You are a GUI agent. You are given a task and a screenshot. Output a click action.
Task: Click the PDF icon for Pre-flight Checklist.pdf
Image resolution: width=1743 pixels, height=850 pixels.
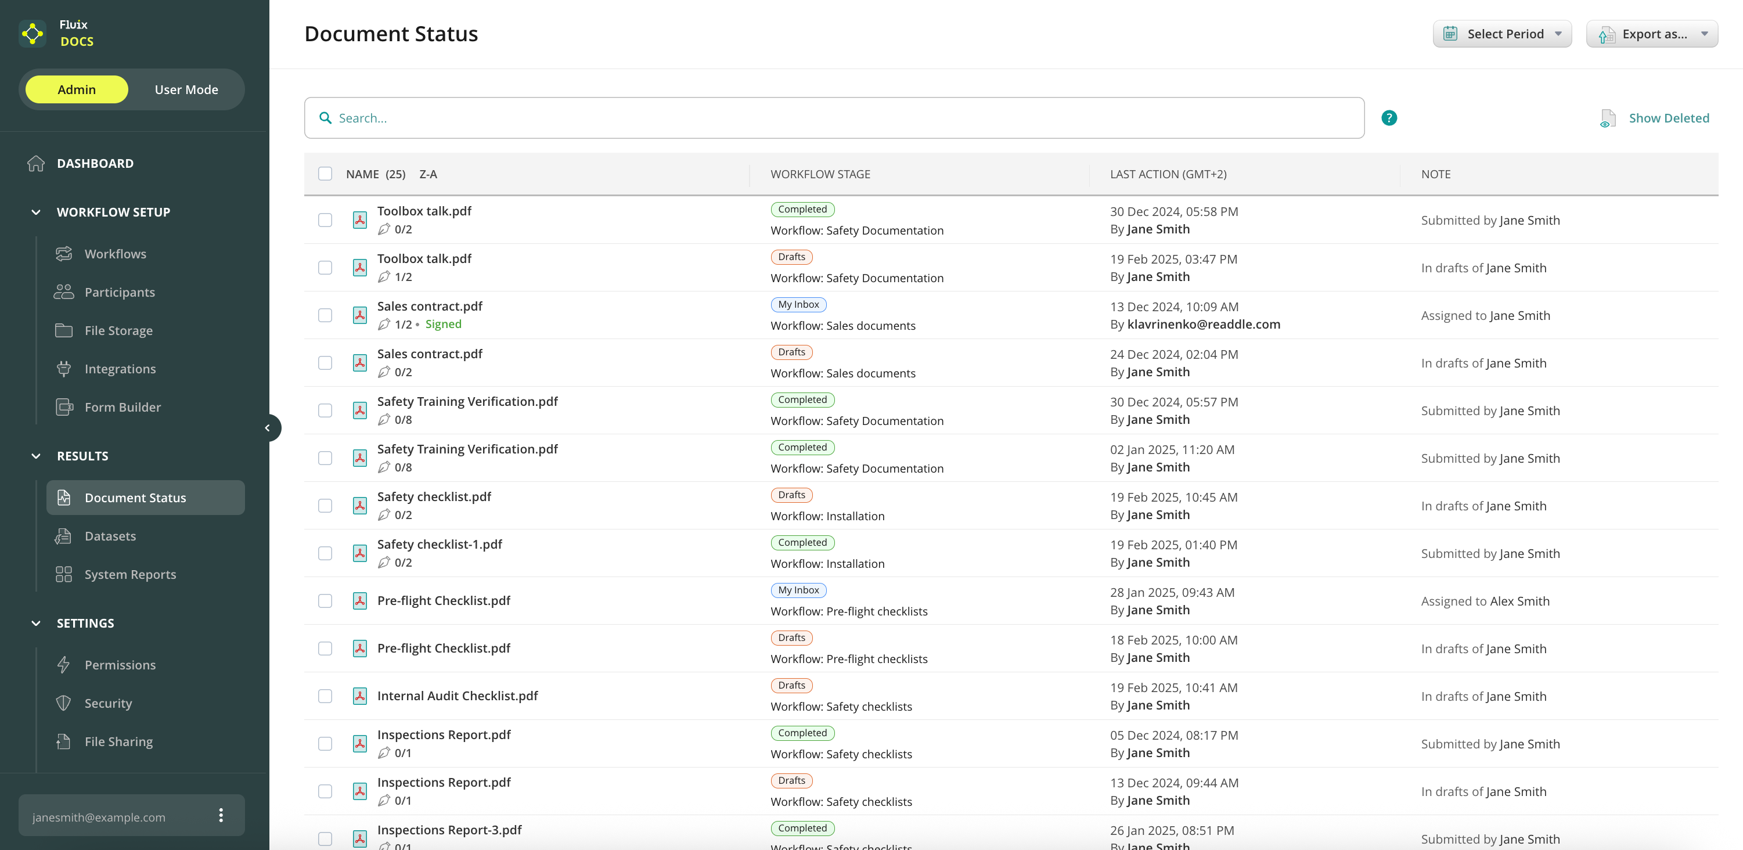click(360, 601)
